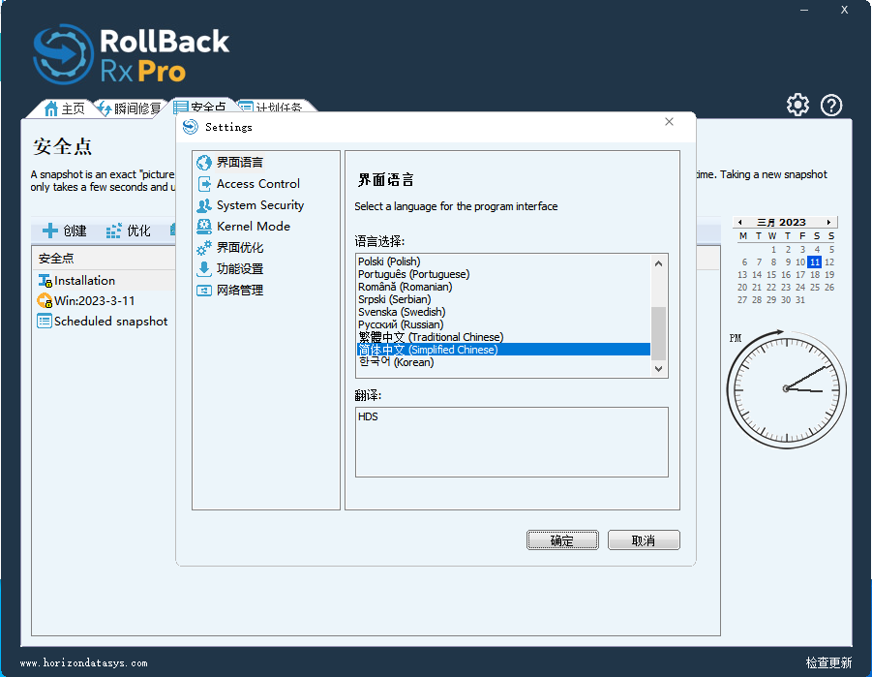This screenshot has height=677, width=872.
Task: Select 界面语言 in settings sidebar
Action: click(239, 163)
